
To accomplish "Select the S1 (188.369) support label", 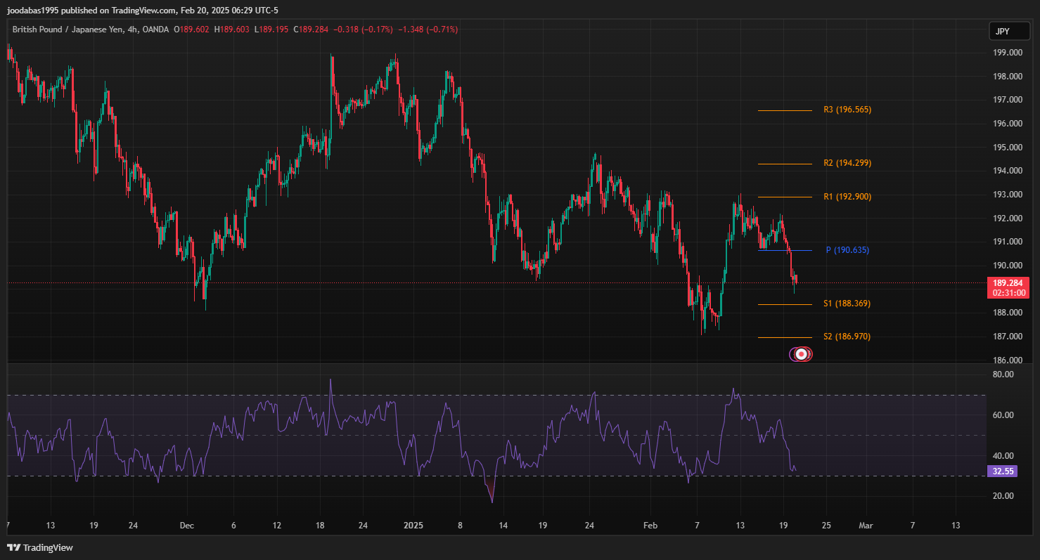I will [847, 304].
